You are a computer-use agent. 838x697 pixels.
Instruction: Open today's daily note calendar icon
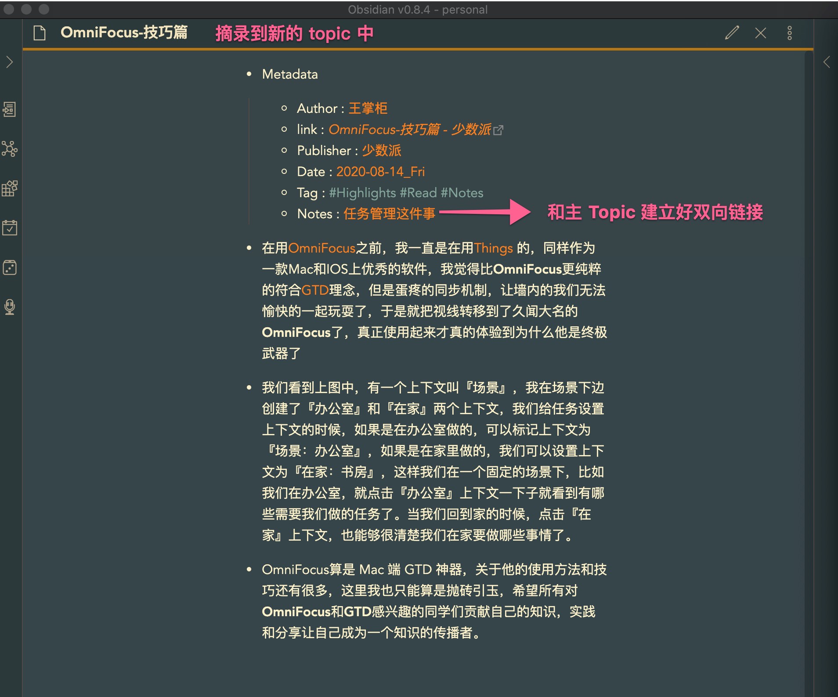coord(10,228)
